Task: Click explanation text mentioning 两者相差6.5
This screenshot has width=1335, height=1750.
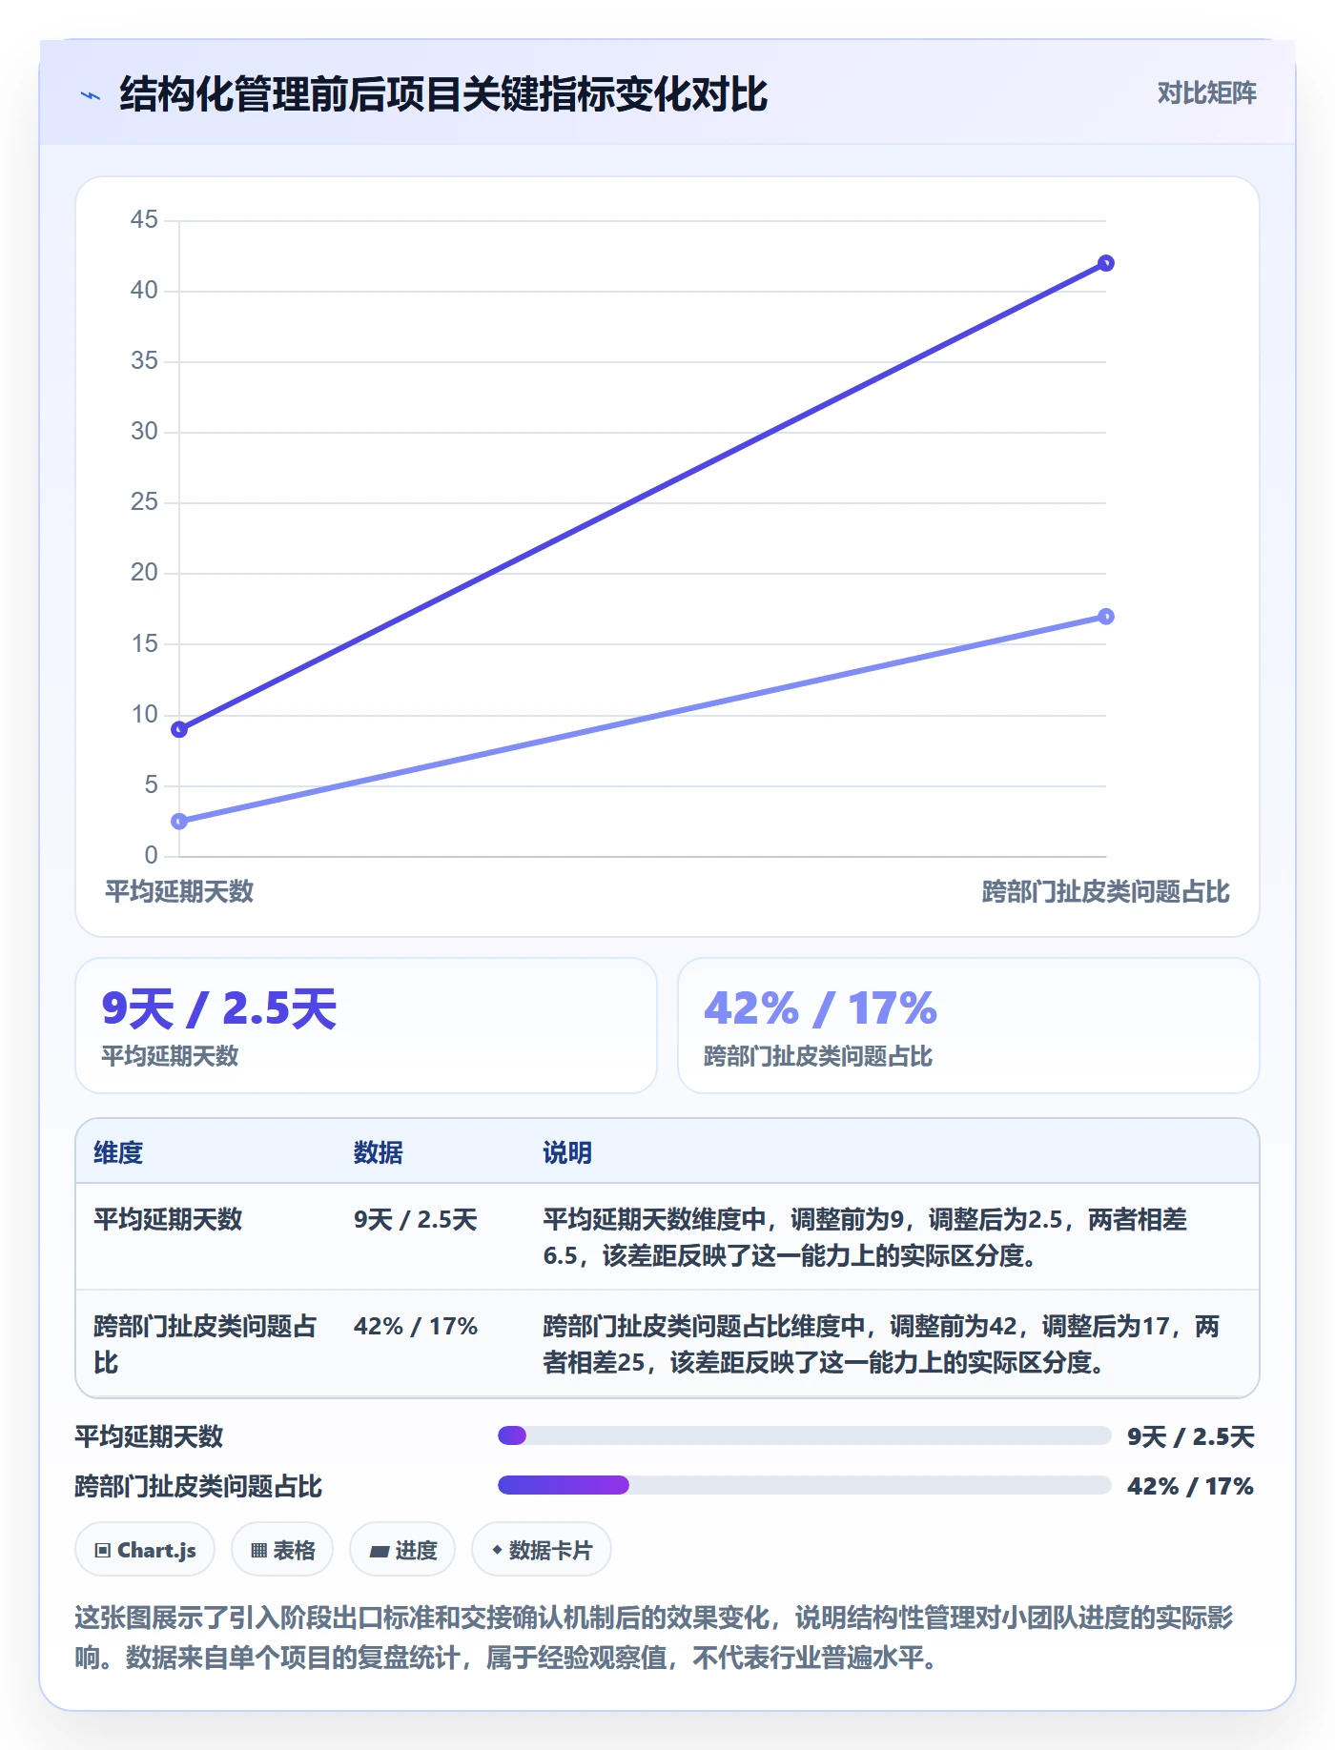Action: (865, 1237)
